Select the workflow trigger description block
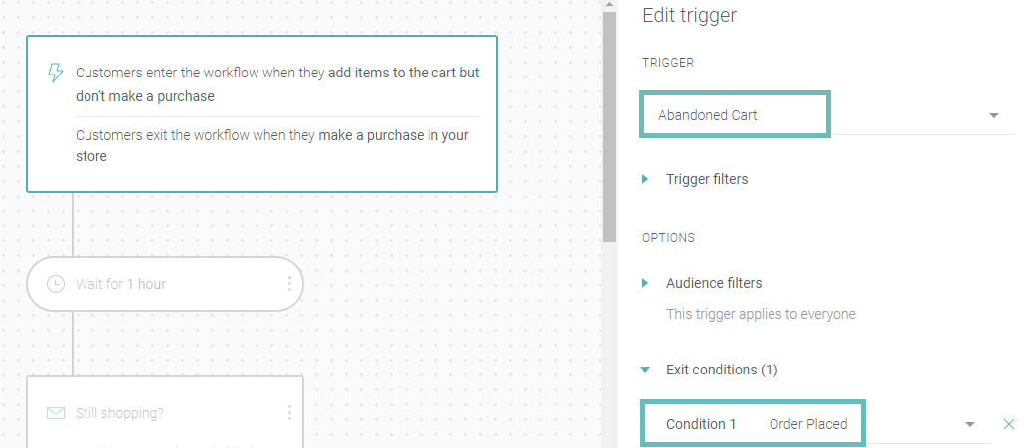Screen dimensions: 1030x448 tap(262, 113)
